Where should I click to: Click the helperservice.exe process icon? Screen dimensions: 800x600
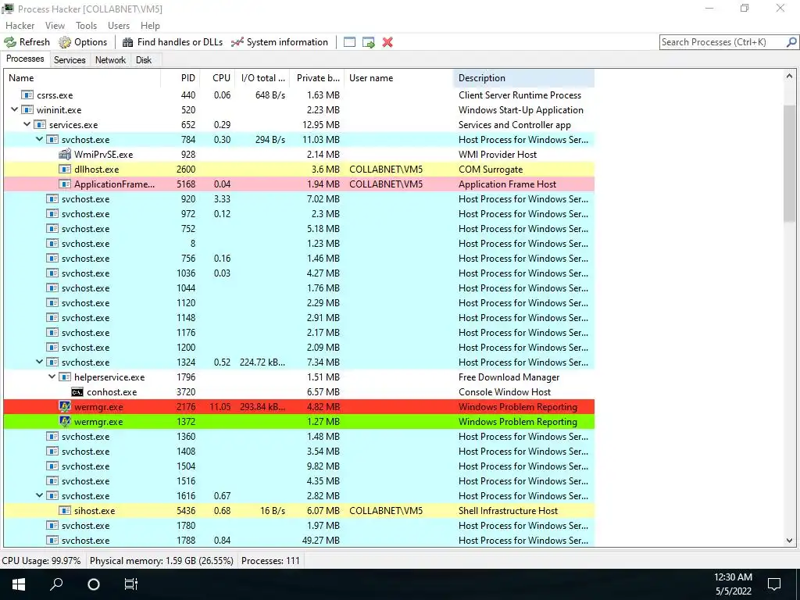click(x=65, y=377)
